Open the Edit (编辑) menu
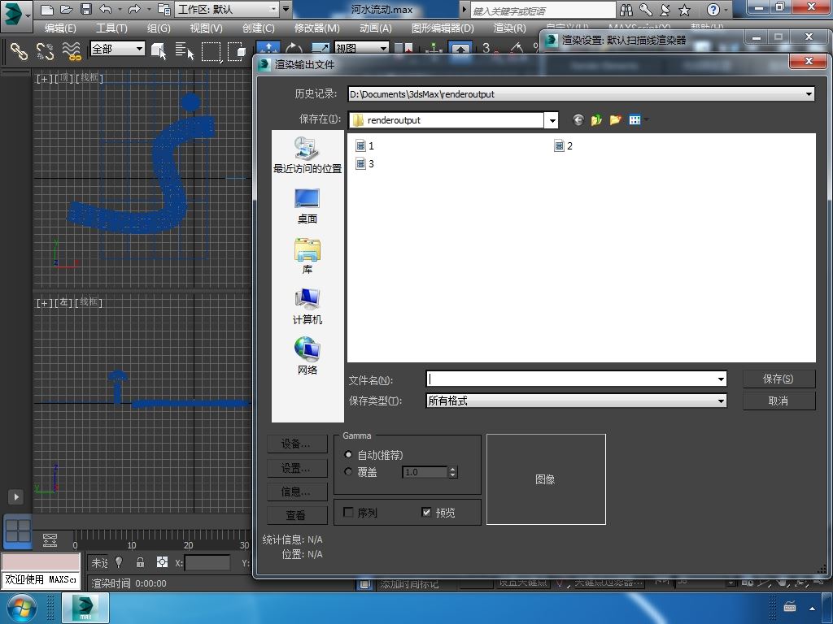 [x=60, y=28]
